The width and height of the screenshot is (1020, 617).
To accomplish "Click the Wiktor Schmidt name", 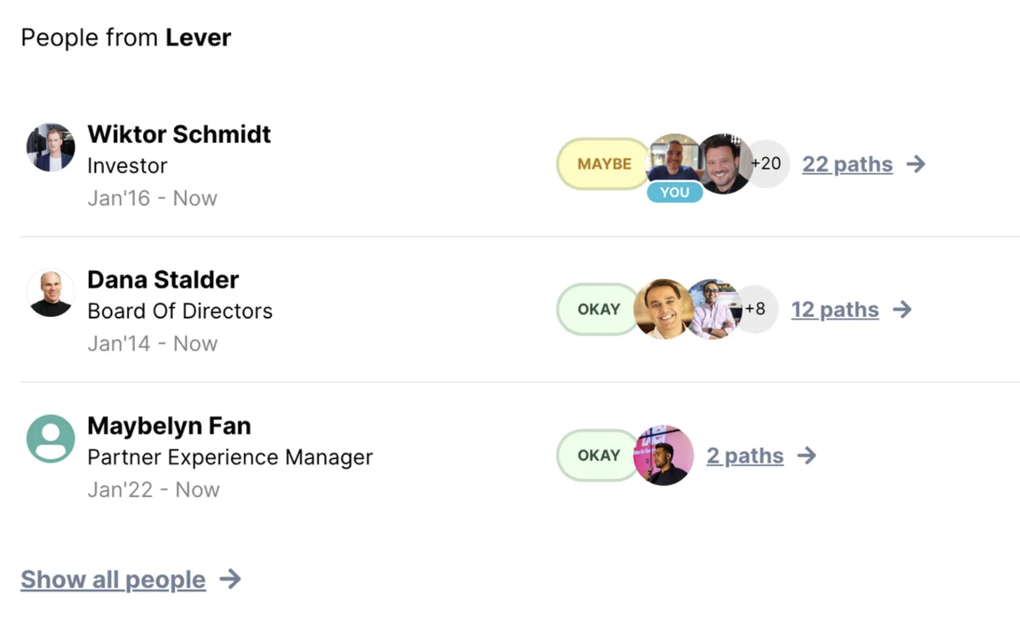I will (x=179, y=134).
